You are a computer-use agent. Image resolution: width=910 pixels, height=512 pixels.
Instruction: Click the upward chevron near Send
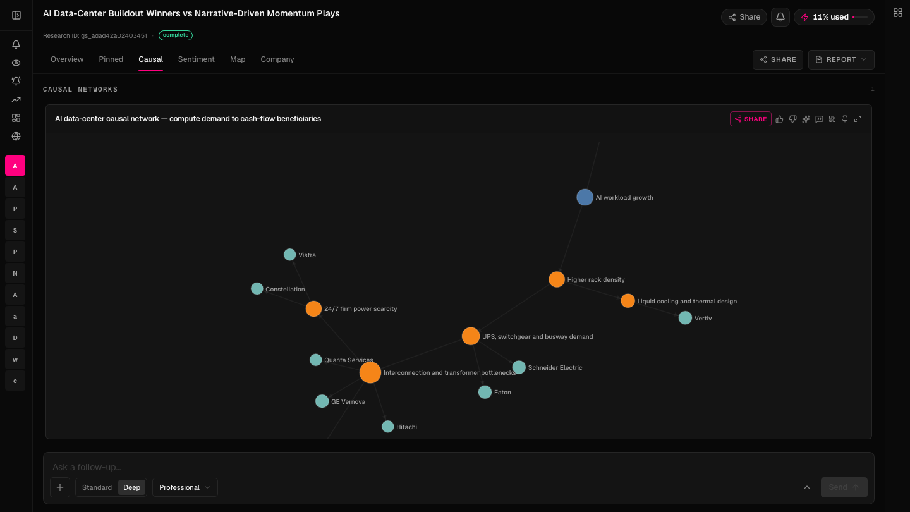pyautogui.click(x=807, y=487)
